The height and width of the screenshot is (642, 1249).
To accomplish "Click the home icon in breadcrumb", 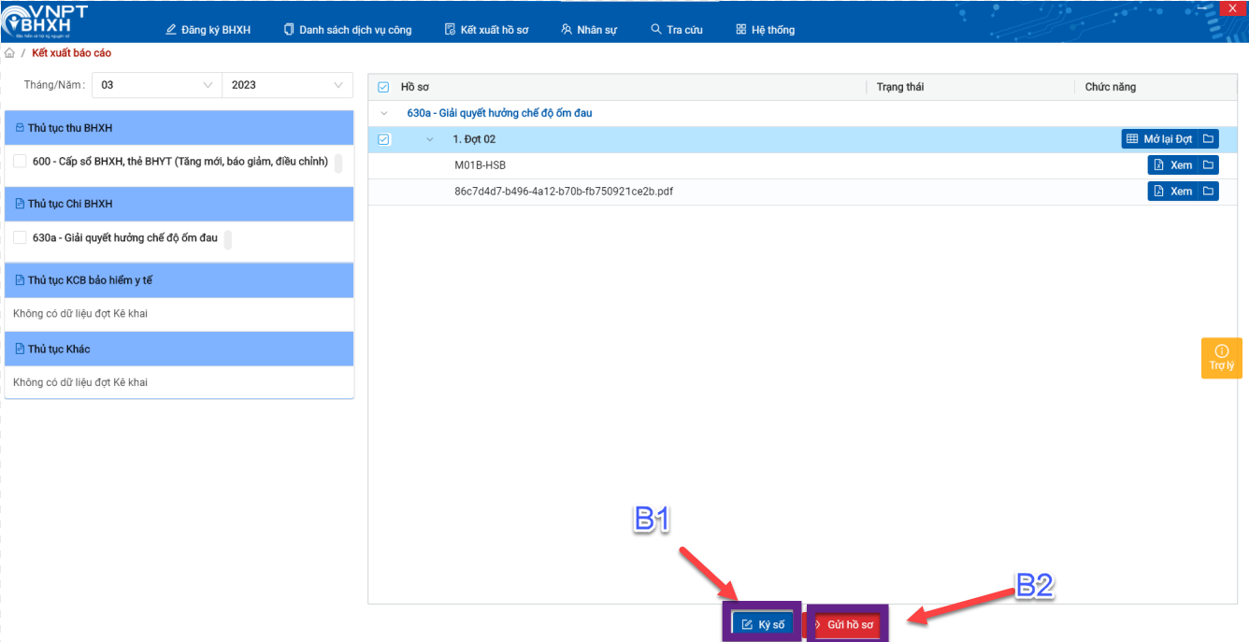I will tap(9, 53).
